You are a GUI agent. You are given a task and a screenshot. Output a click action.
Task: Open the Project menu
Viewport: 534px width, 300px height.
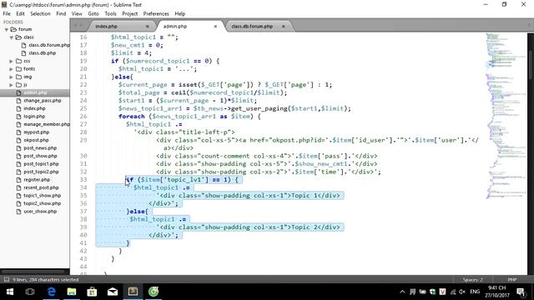(130, 13)
